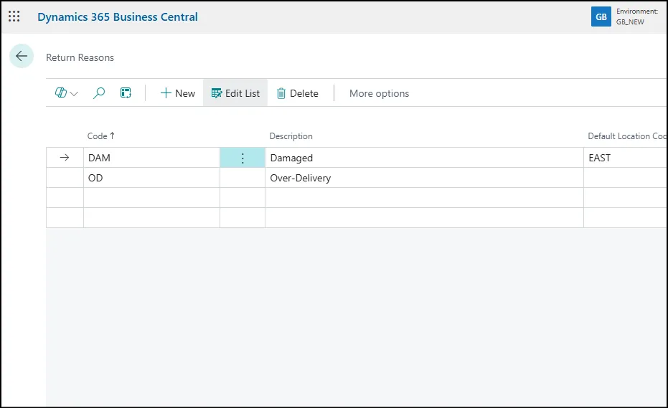Select the DAM code cell

pyautogui.click(x=151, y=158)
